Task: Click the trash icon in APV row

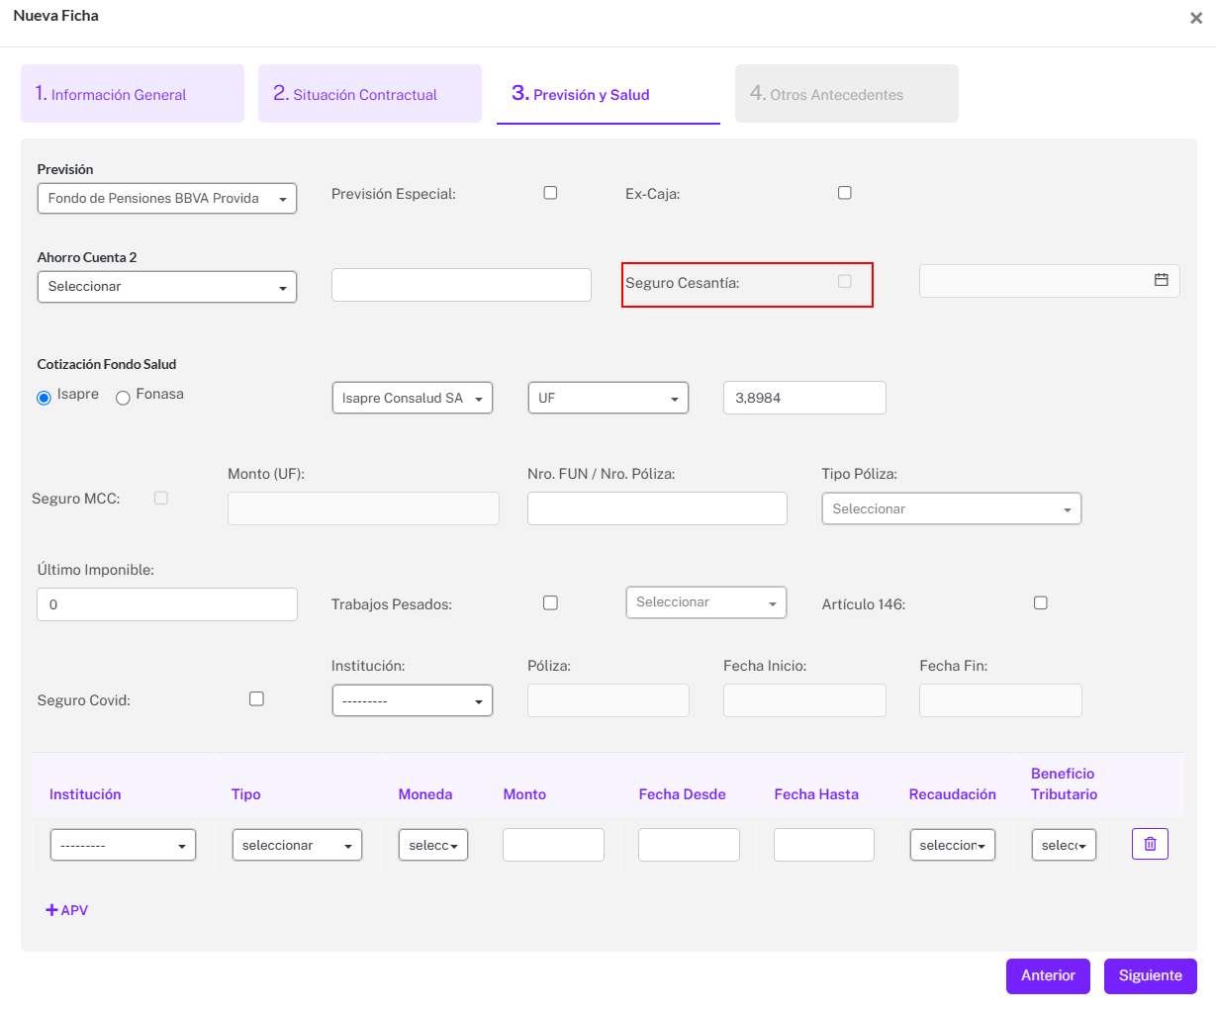Action: (x=1150, y=844)
